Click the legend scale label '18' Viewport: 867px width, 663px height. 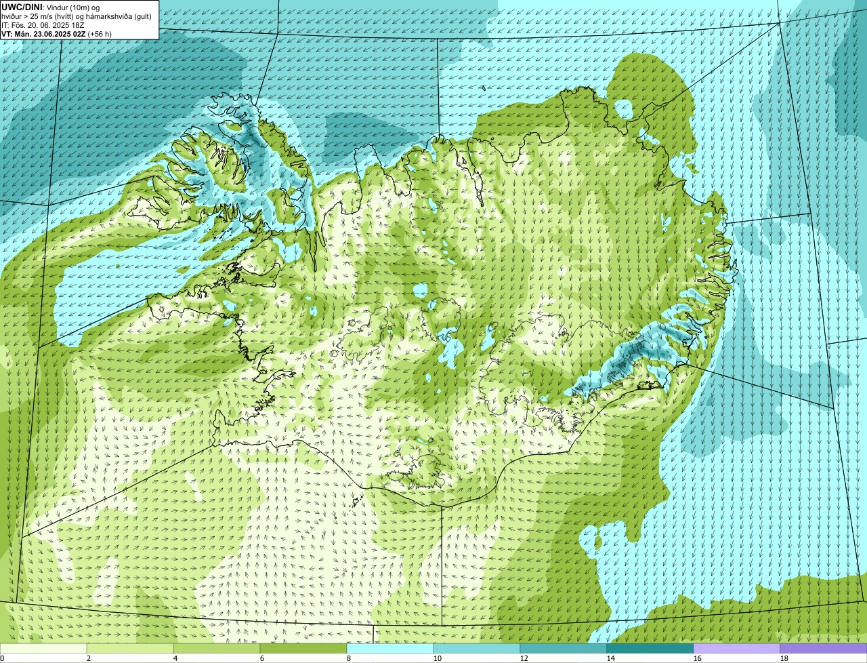pos(784,658)
